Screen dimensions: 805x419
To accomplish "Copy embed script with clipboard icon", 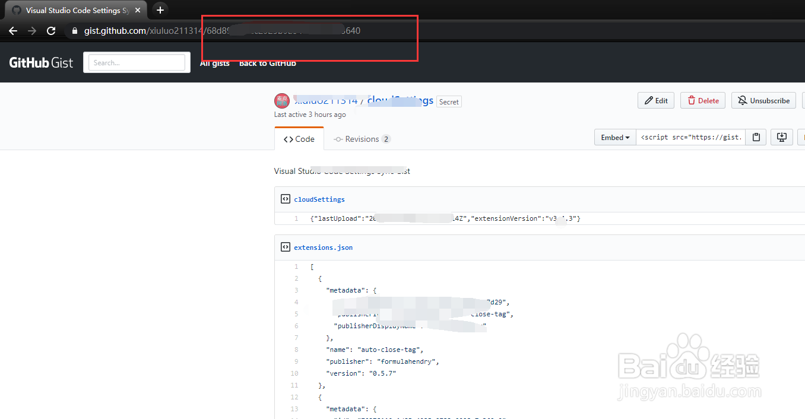I will pyautogui.click(x=756, y=137).
